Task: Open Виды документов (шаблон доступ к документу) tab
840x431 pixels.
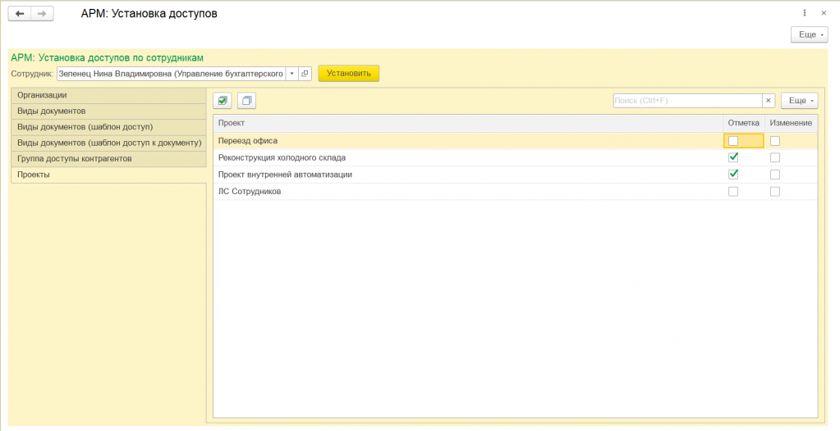Action: (x=108, y=143)
